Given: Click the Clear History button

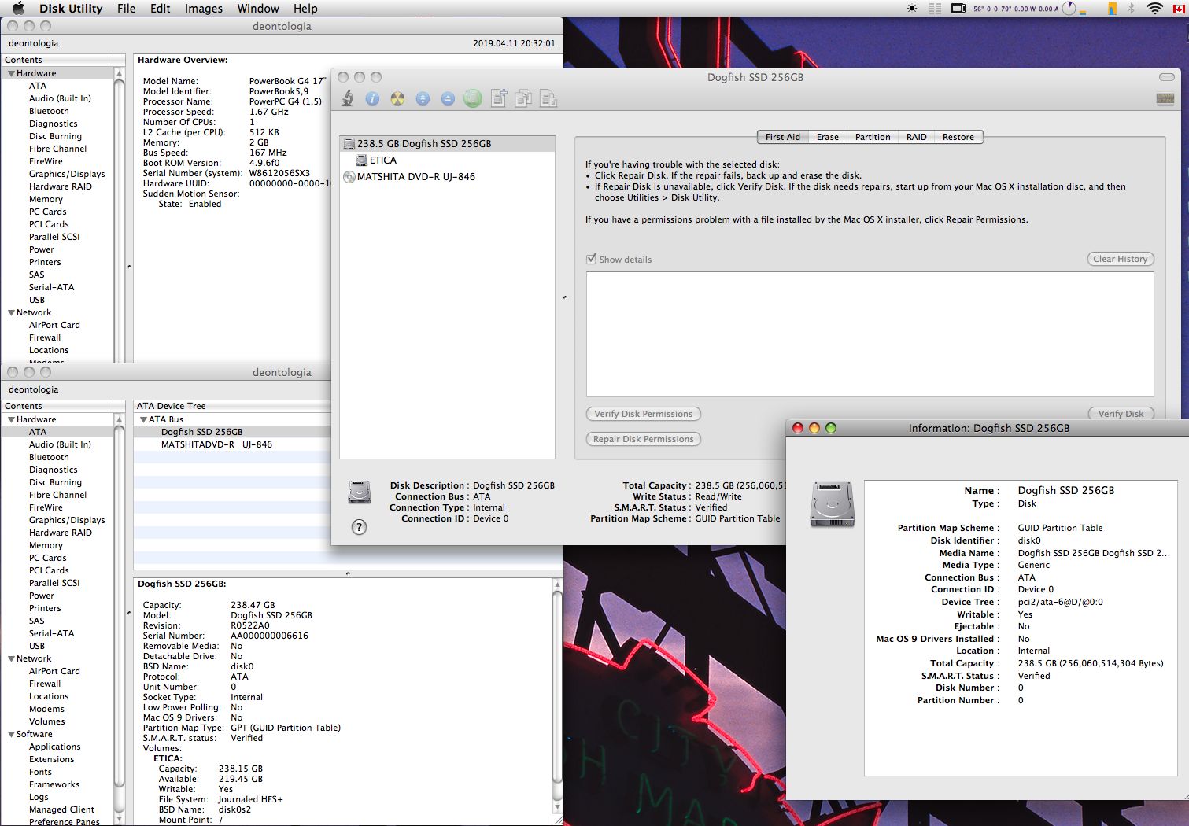Looking at the screenshot, I should 1121,259.
